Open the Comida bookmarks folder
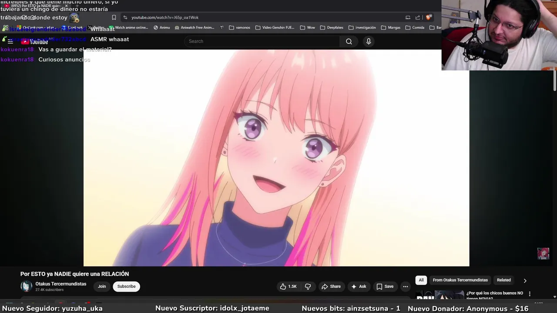 pyautogui.click(x=415, y=27)
